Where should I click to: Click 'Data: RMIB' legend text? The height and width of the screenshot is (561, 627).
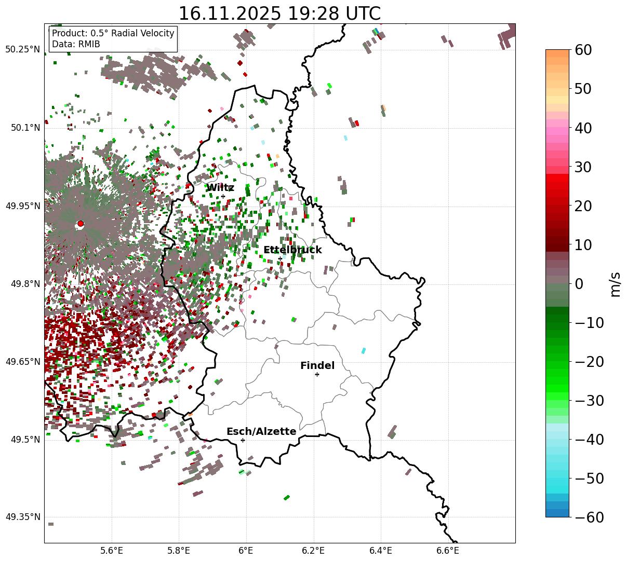[x=76, y=44]
